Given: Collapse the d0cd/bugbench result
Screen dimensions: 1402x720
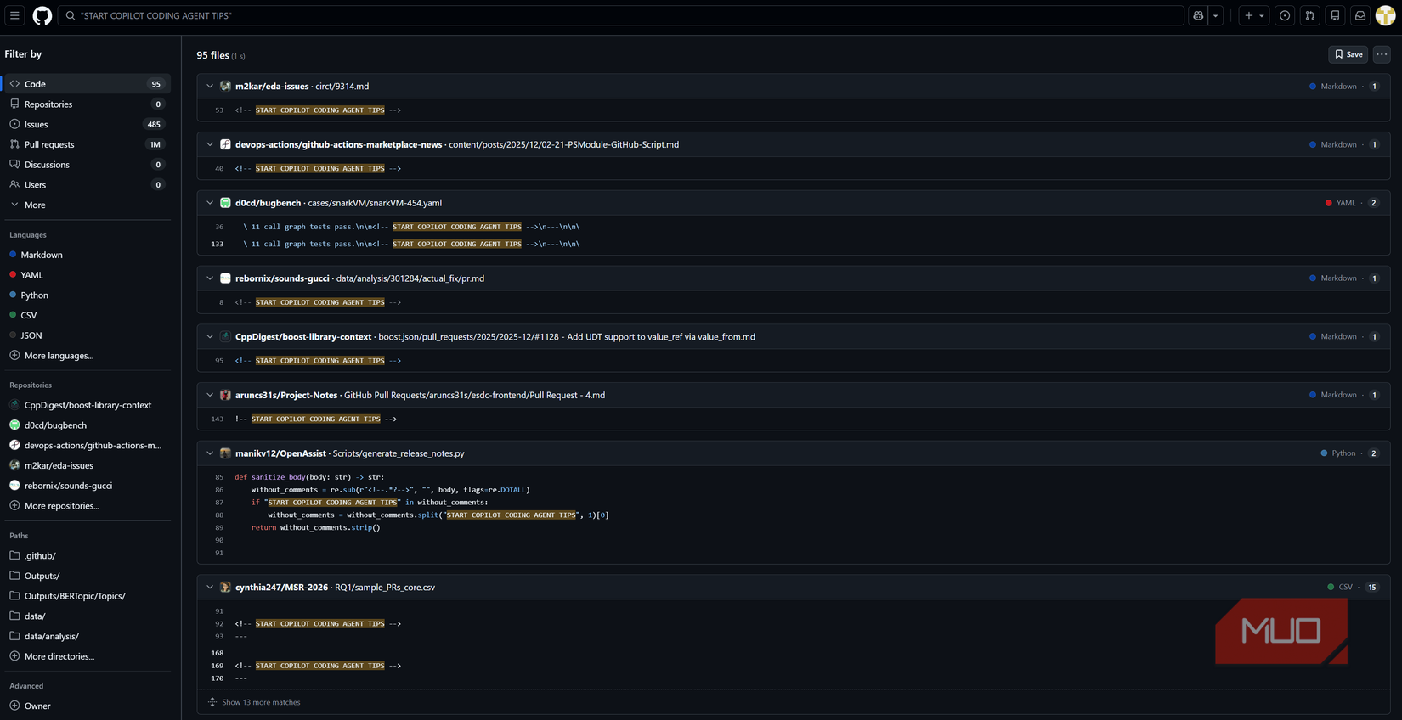Looking at the screenshot, I should (210, 203).
